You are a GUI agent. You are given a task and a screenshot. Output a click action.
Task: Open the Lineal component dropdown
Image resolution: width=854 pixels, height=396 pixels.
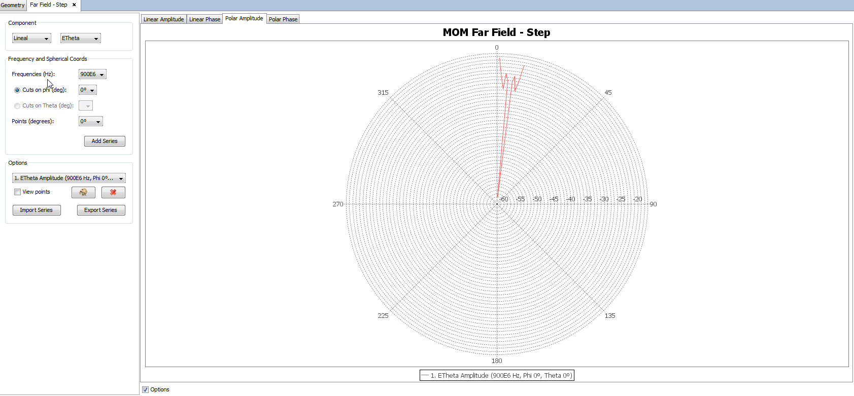pyautogui.click(x=31, y=39)
